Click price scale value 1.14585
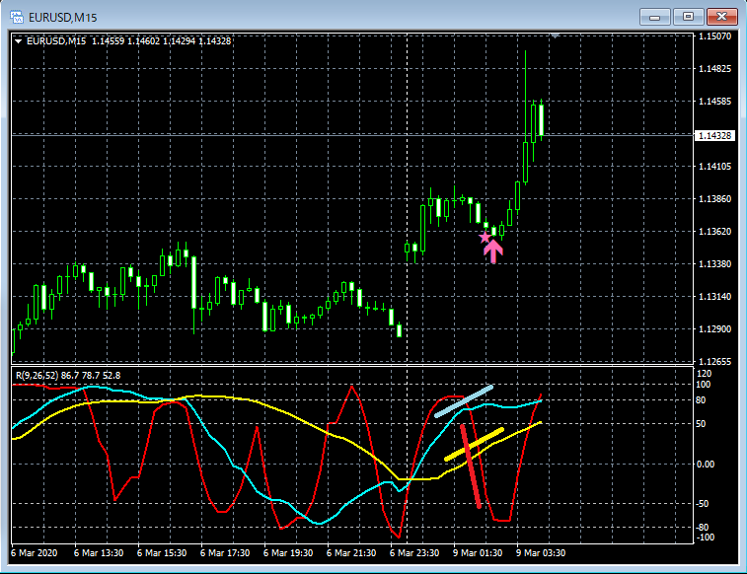 coord(714,101)
